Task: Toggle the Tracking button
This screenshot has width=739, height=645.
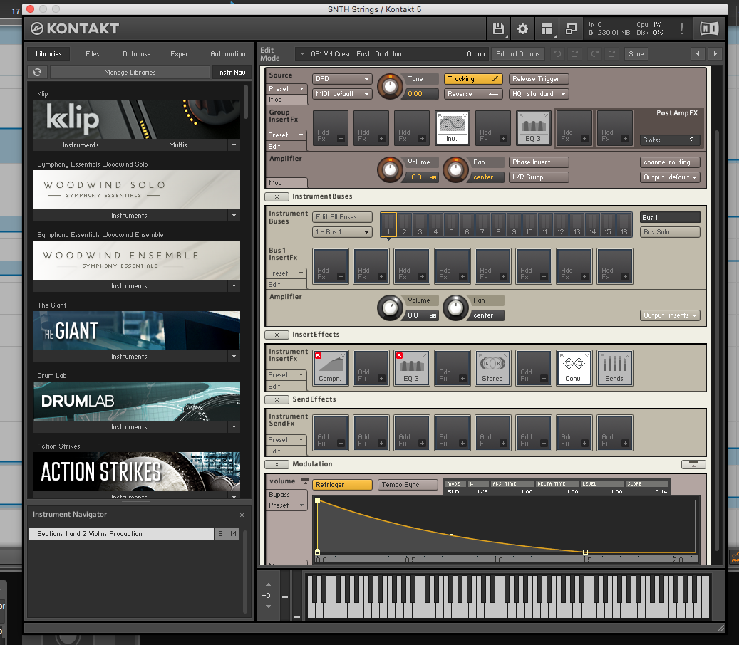Action: [473, 79]
